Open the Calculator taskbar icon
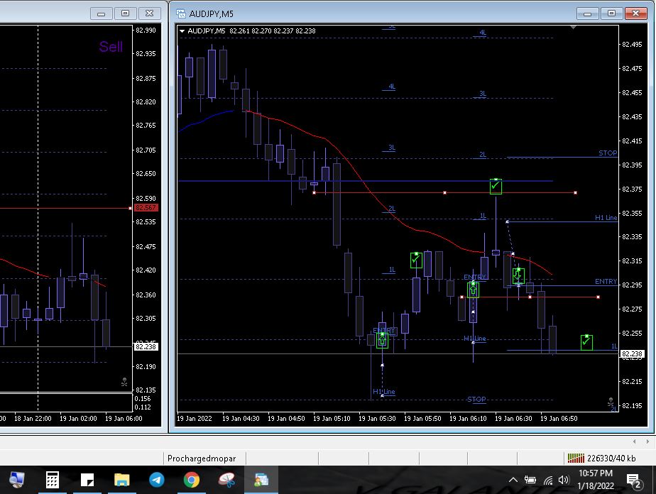Image resolution: width=656 pixels, height=494 pixels. click(x=52, y=480)
